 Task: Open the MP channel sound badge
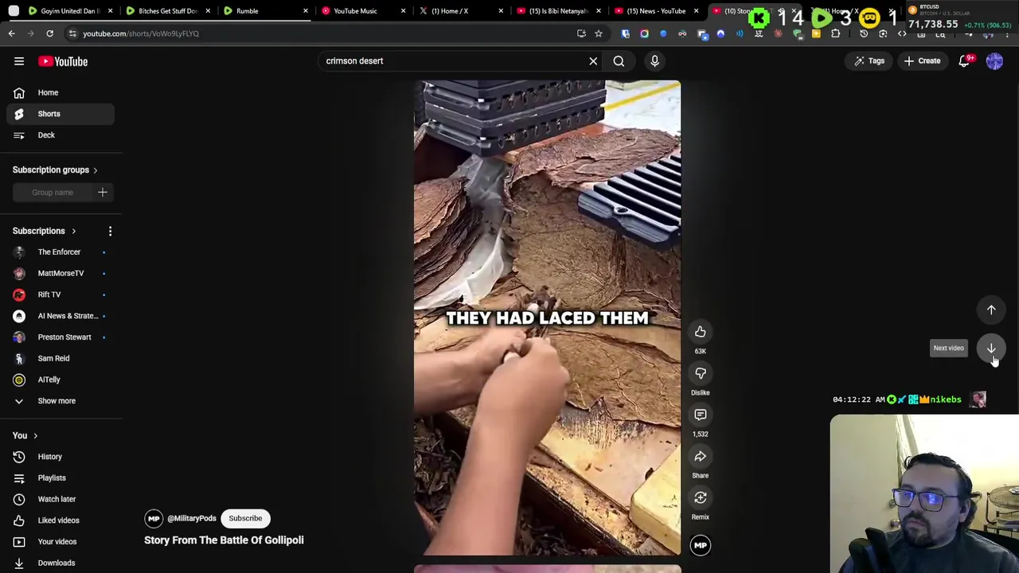pos(701,545)
